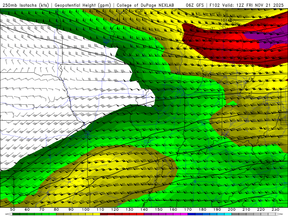
Task: Click the 110 value on the color scale
Action: 100,210
